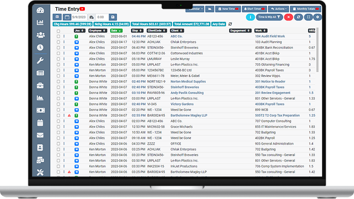Sort by the Date column header
354x199 pixels.
point(116,31)
